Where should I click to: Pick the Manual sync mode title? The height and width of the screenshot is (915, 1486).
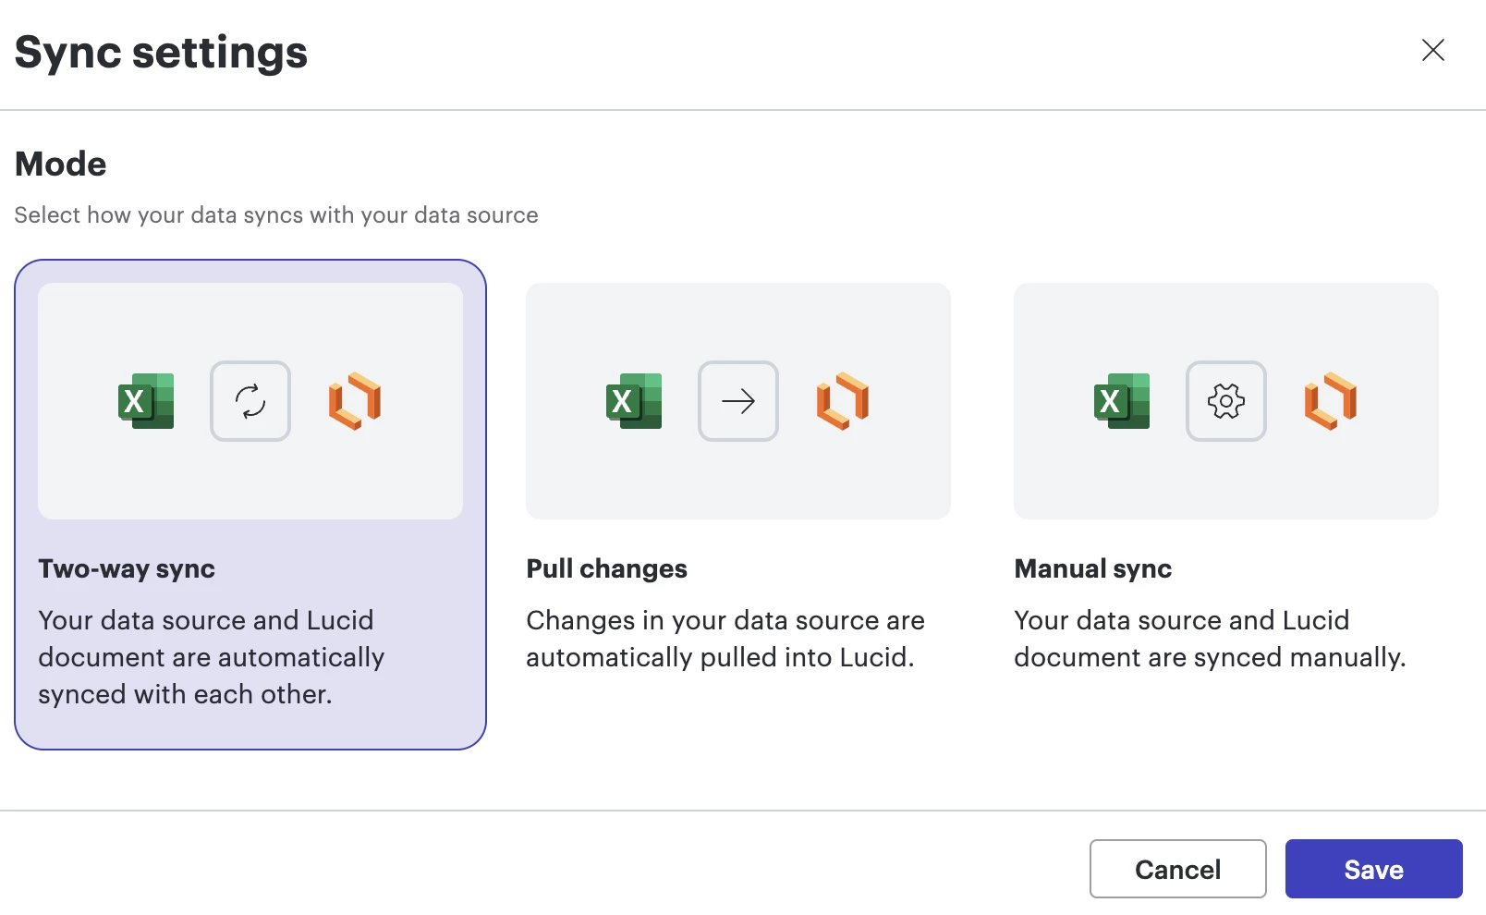1092,569
